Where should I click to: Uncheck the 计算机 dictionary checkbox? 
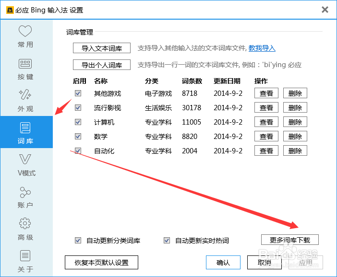[78, 122]
